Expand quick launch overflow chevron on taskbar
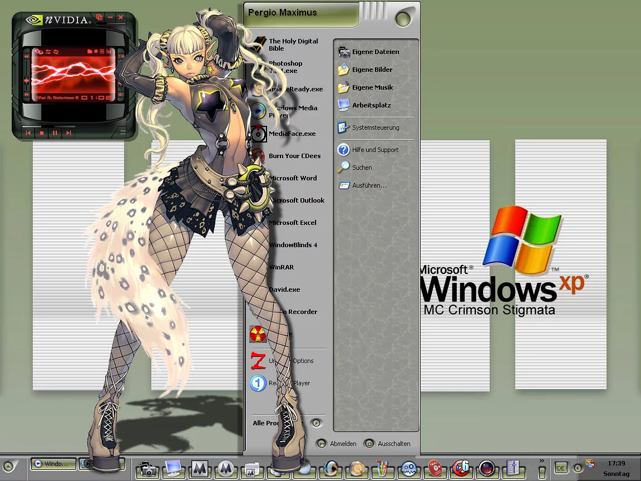The width and height of the screenshot is (641, 481). [x=541, y=461]
